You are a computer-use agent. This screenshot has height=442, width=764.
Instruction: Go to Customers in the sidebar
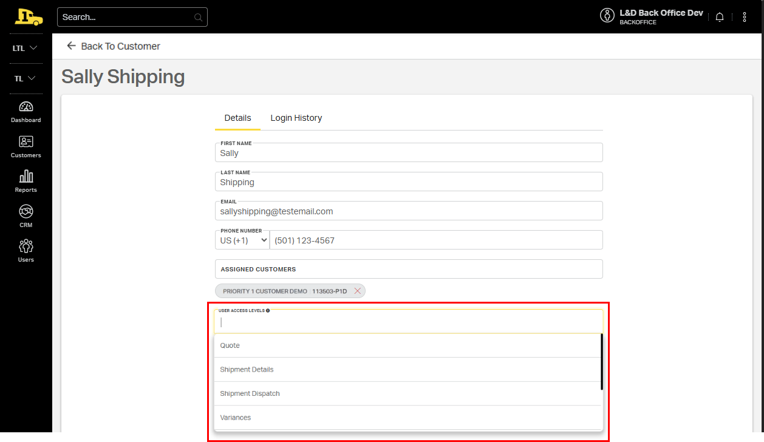26,146
